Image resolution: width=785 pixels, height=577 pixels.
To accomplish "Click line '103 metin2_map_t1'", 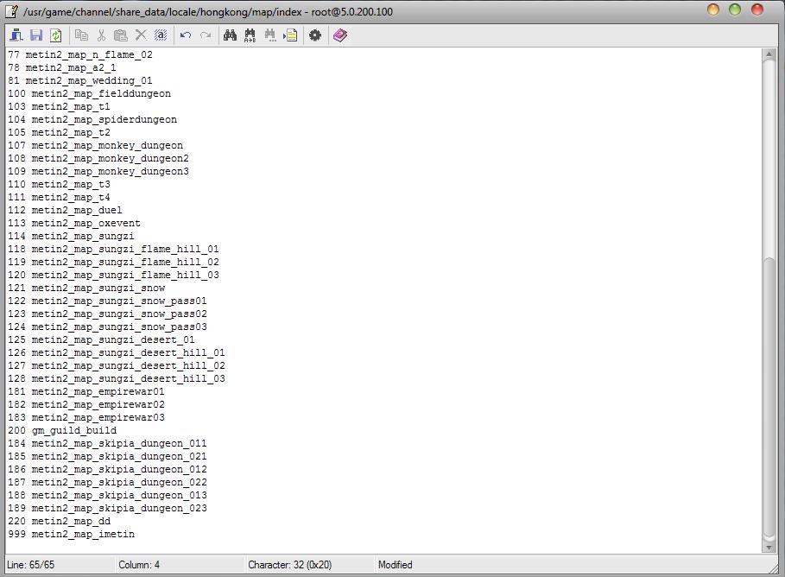I will 59,107.
